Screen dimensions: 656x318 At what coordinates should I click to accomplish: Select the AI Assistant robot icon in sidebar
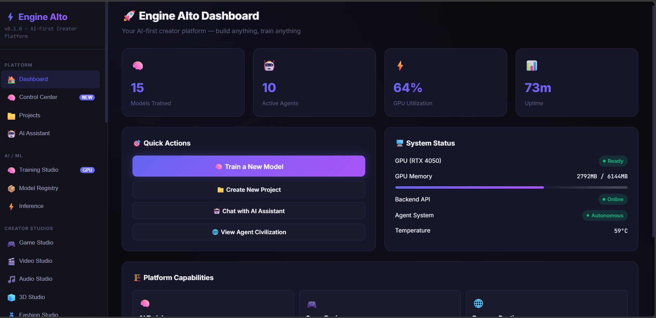(11, 133)
